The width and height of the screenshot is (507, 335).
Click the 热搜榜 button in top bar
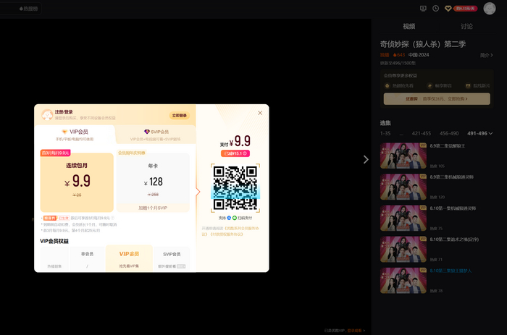[x=28, y=9]
